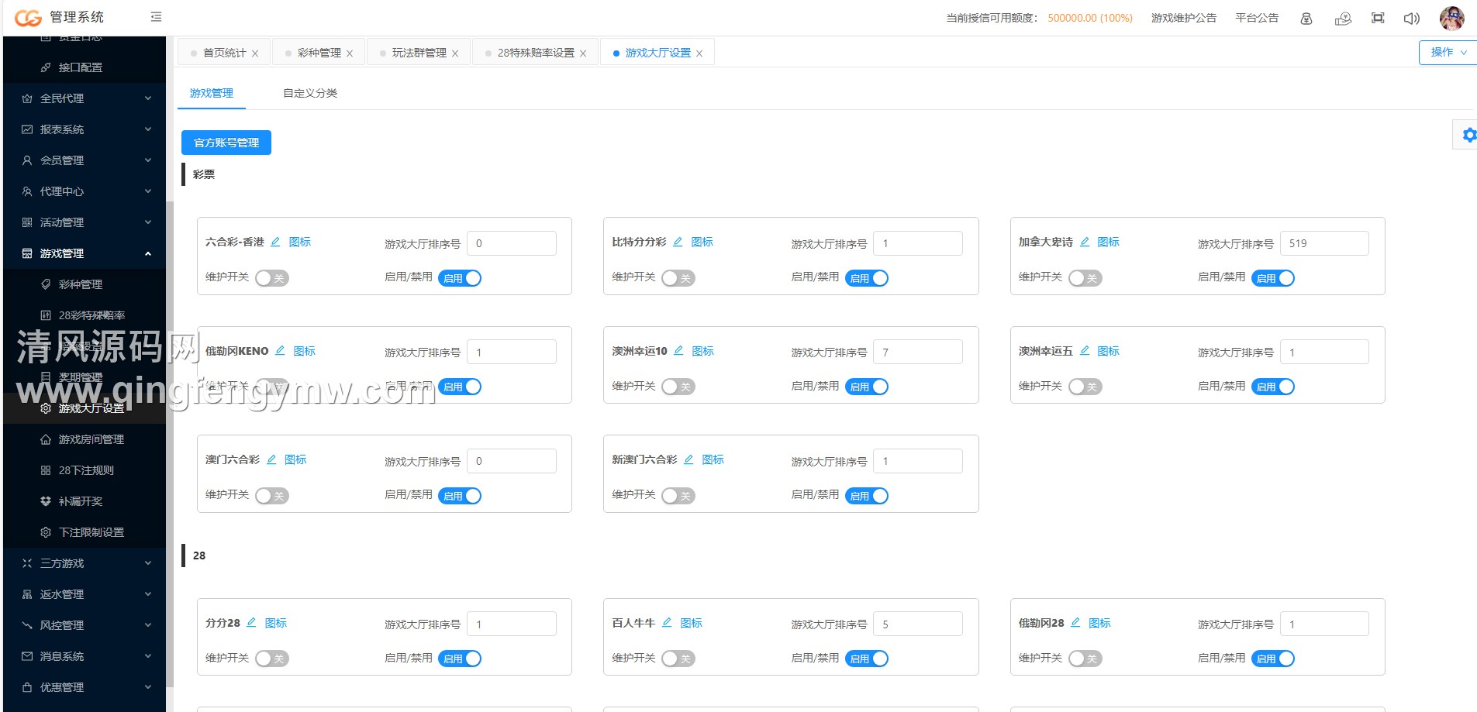Screen dimensions: 1477x712
Task: Collapse the 游戏管理 sidebar section
Action: 85,253
